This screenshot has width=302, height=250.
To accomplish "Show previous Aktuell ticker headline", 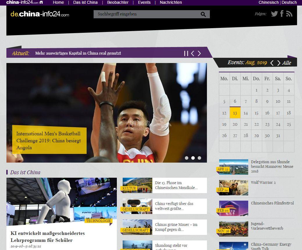I will tap(192, 53).
